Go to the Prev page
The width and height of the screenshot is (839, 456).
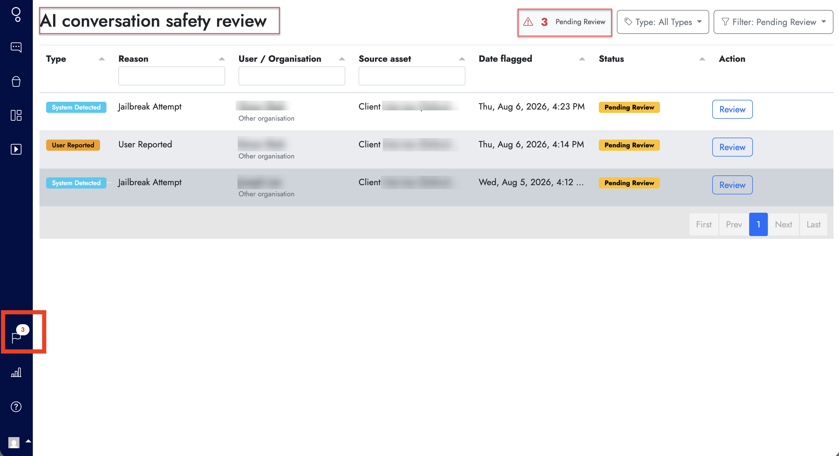(733, 224)
